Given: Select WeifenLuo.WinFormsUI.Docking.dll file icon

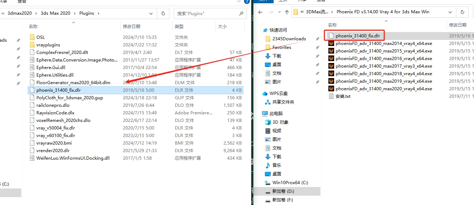Looking at the screenshot, I should pyautogui.click(x=32, y=158).
